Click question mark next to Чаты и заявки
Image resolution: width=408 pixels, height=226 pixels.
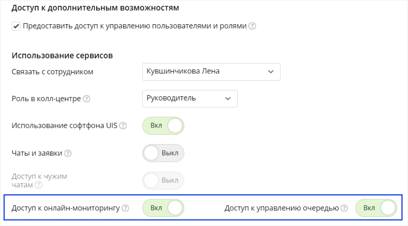tap(68, 153)
